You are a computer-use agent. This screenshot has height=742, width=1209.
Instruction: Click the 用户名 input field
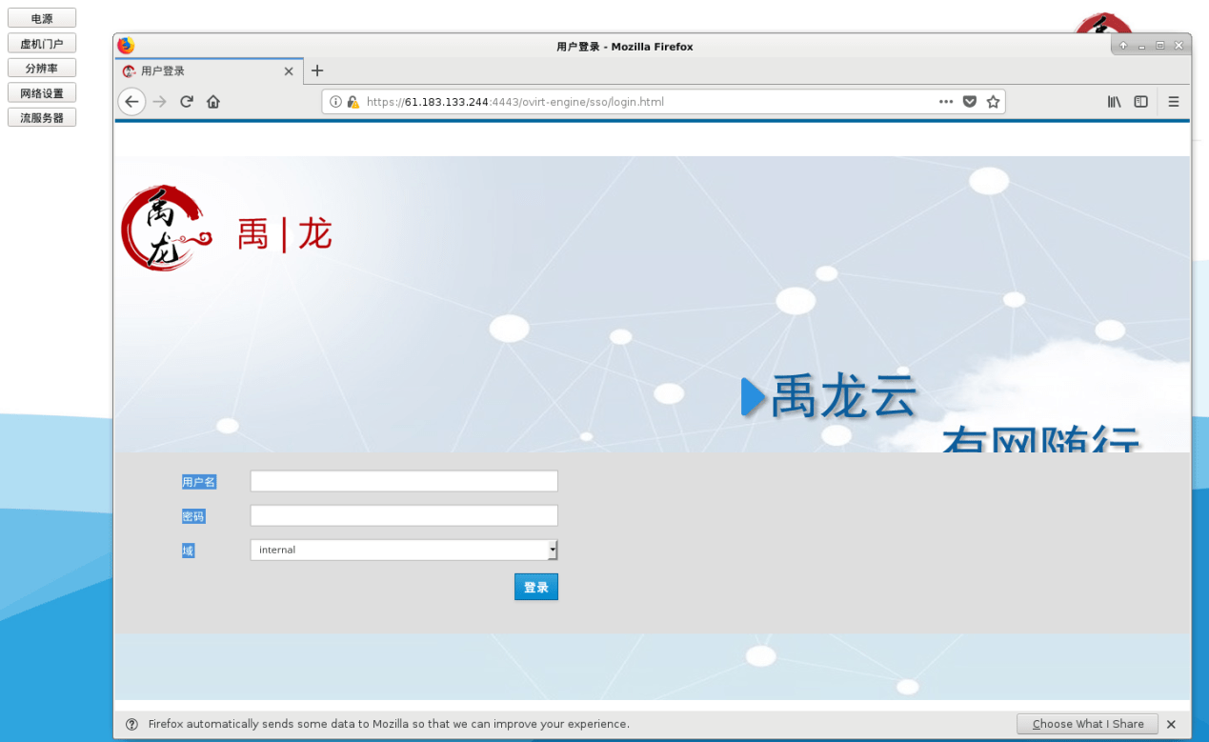404,481
